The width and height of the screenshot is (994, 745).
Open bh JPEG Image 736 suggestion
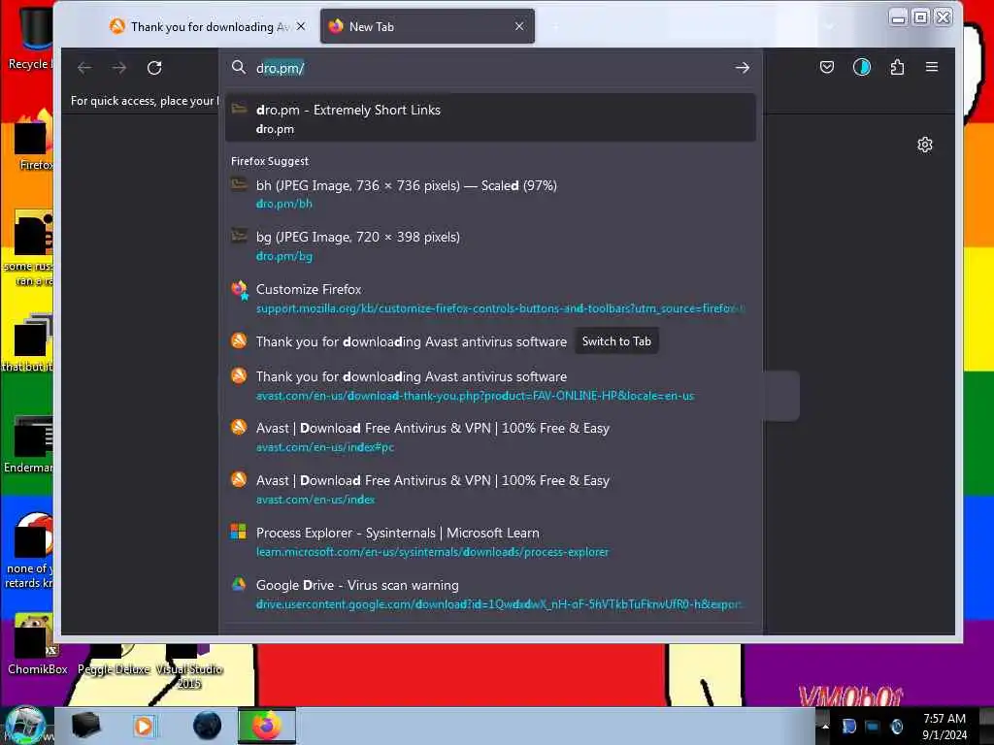click(490, 194)
